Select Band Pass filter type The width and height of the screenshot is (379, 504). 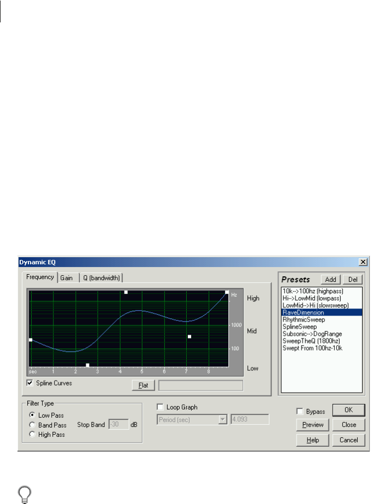tap(32, 425)
